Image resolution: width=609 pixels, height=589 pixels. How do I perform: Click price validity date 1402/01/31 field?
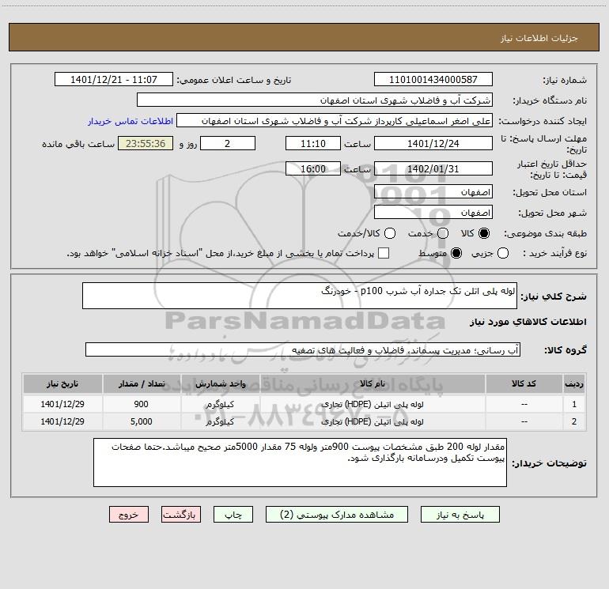[433, 169]
